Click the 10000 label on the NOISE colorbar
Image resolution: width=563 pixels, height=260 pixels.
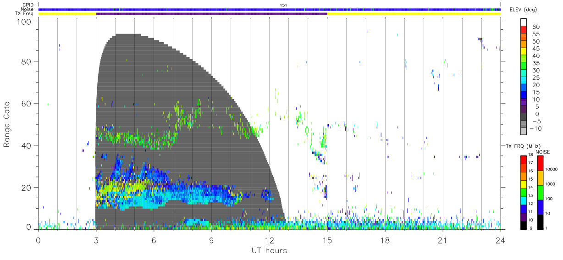551,169
